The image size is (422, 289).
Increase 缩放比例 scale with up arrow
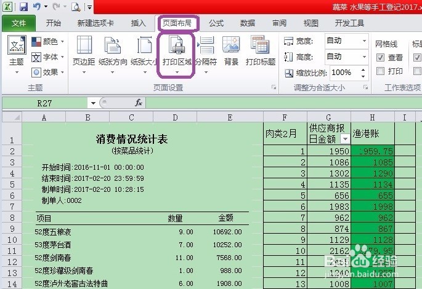(363, 70)
